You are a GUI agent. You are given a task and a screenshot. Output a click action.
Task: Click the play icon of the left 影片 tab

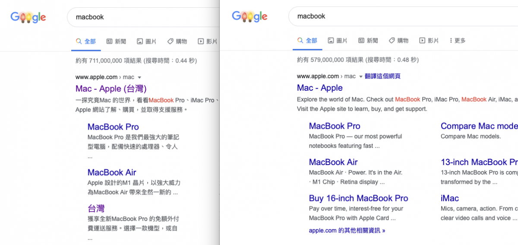(x=200, y=41)
